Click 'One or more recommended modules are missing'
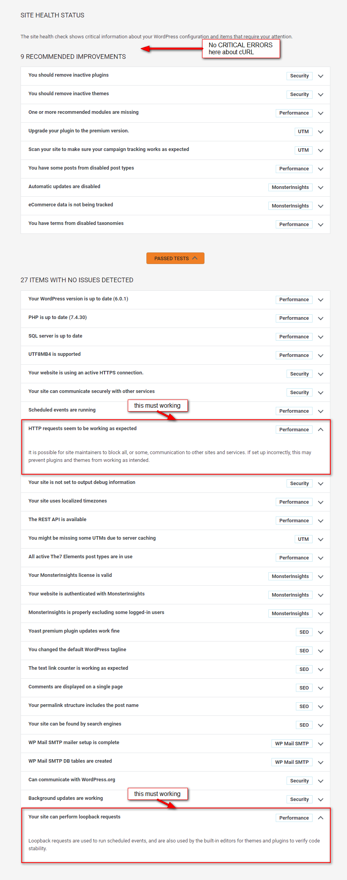Image resolution: width=347 pixels, height=880 pixels. 83,112
